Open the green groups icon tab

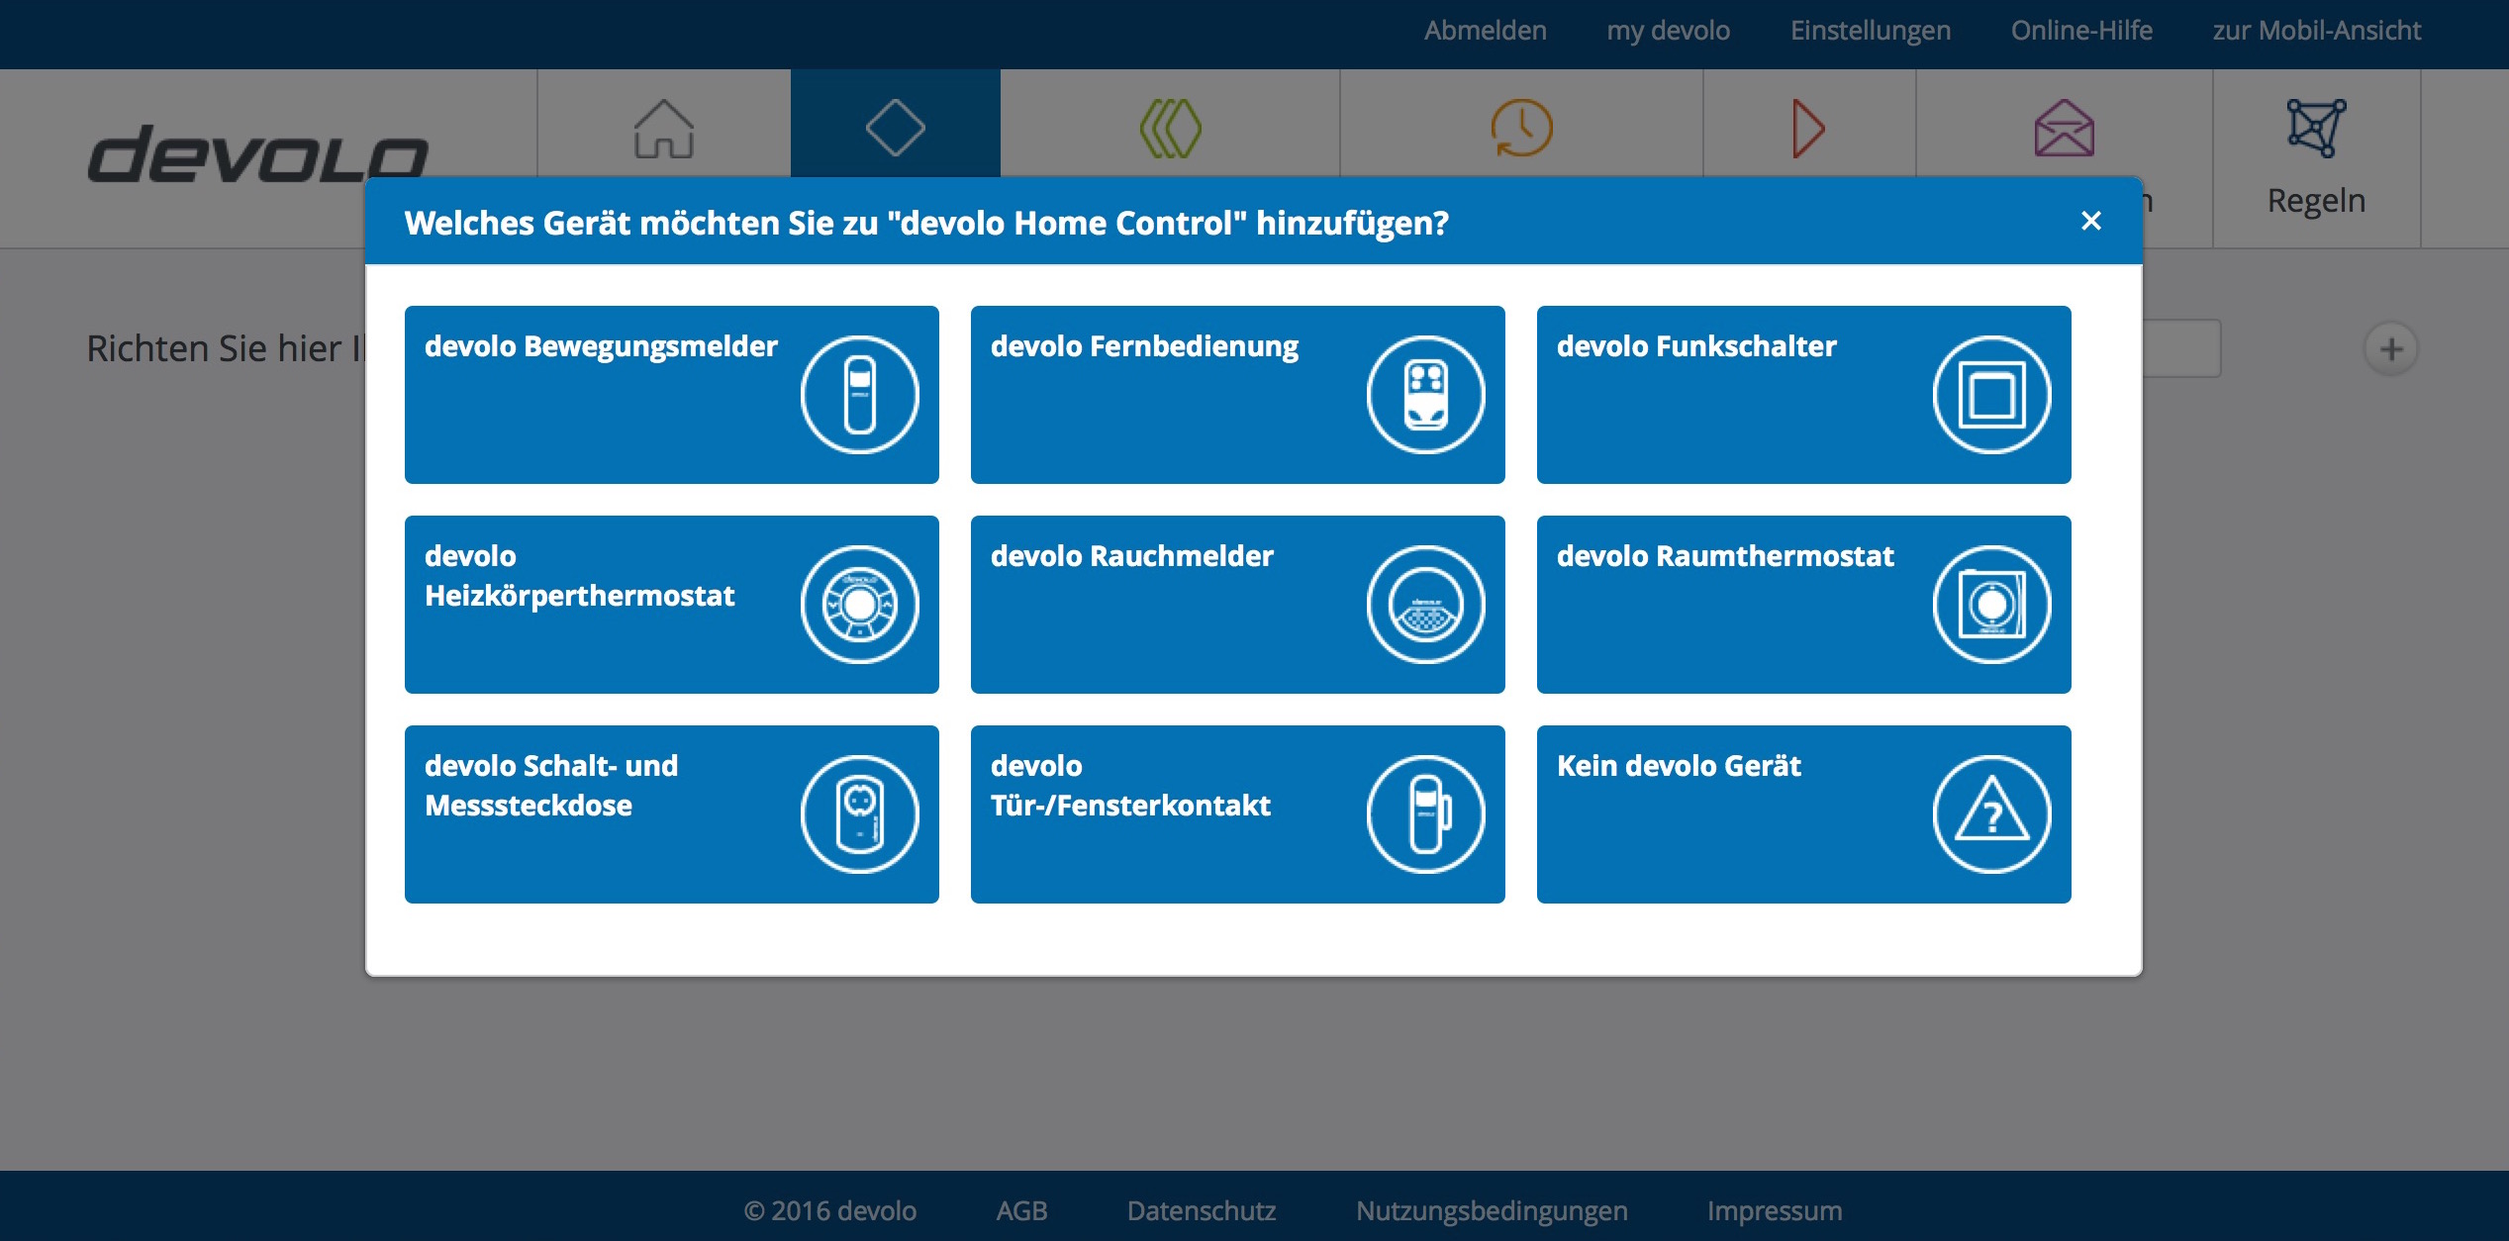tap(1170, 129)
